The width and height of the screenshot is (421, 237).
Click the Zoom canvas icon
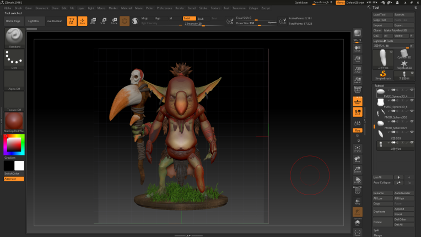tap(358, 59)
